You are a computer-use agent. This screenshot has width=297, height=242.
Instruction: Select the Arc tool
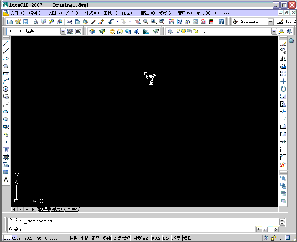click(x=6, y=81)
